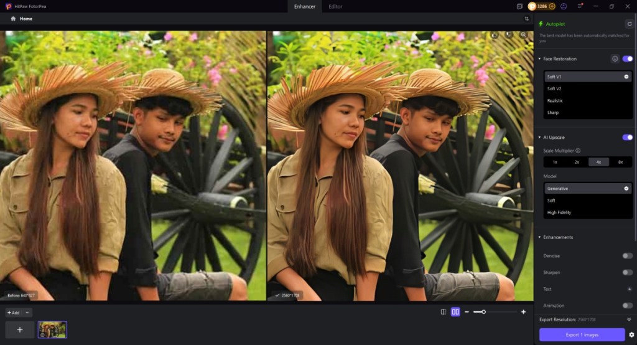Click the Home breadcrumb text

click(26, 19)
